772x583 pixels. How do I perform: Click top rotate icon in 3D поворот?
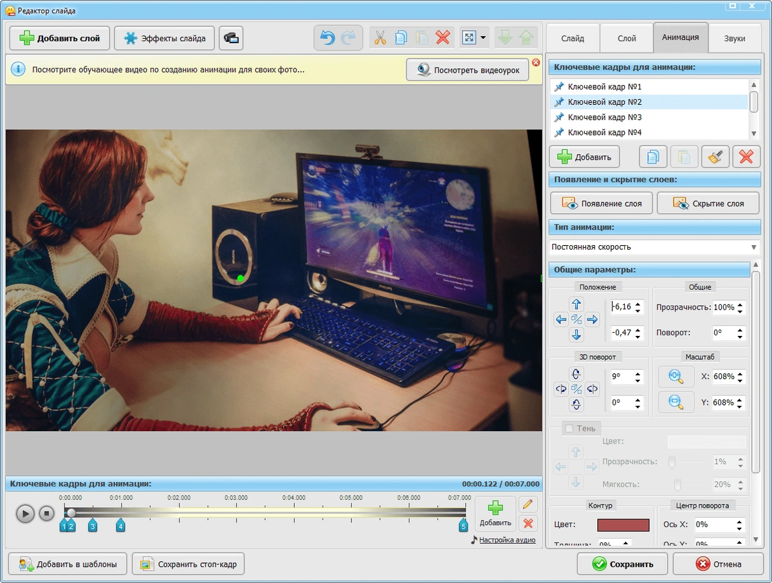[x=576, y=374]
